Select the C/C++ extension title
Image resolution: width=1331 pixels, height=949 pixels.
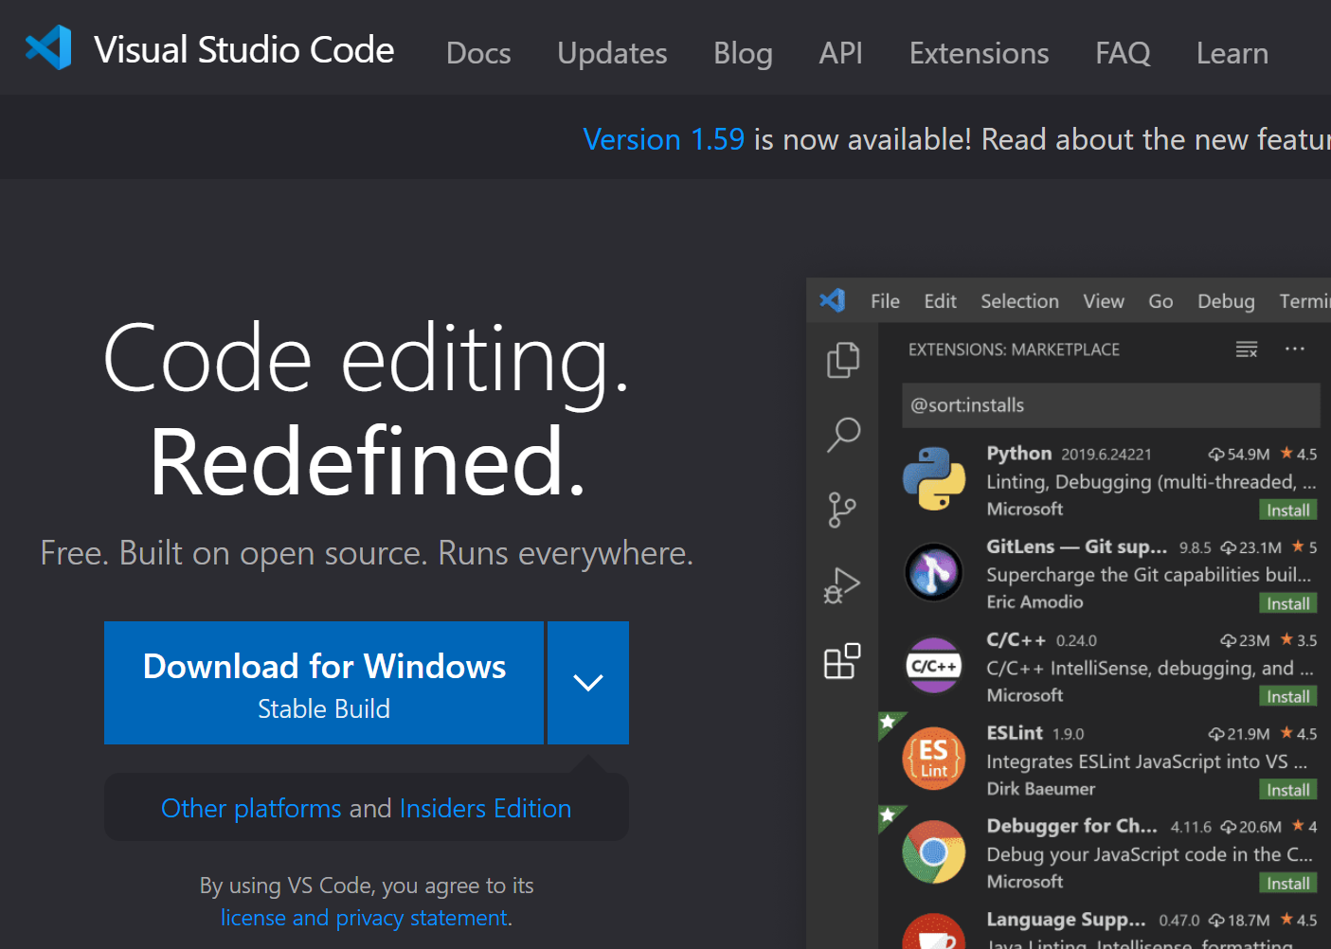(x=1016, y=639)
